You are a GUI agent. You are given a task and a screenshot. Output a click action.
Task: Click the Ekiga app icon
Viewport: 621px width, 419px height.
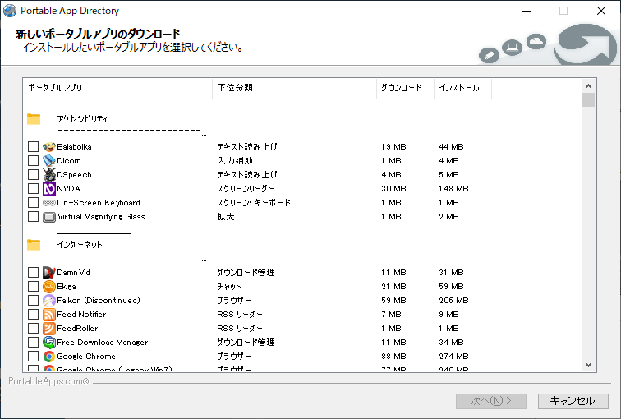pyautogui.click(x=49, y=287)
